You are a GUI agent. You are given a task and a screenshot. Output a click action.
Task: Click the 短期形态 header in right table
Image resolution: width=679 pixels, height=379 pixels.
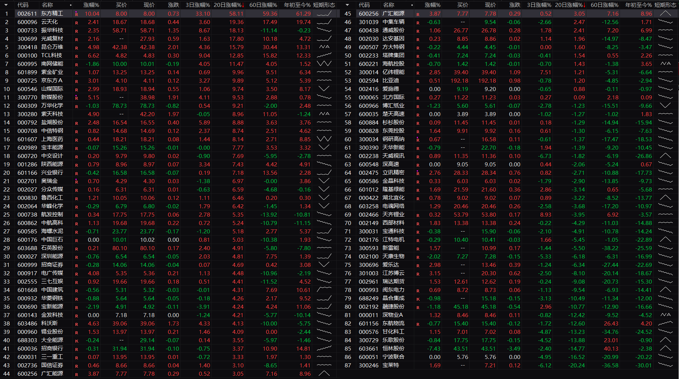click(x=666, y=5)
